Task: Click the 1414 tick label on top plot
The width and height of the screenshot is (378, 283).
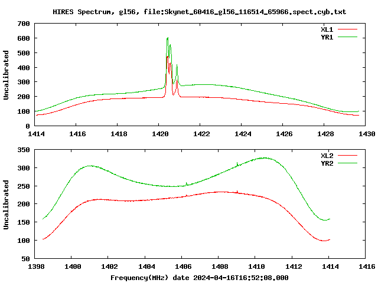Action: tap(36, 134)
